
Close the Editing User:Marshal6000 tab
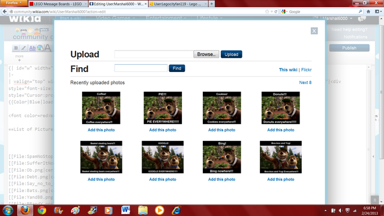(x=145, y=4)
